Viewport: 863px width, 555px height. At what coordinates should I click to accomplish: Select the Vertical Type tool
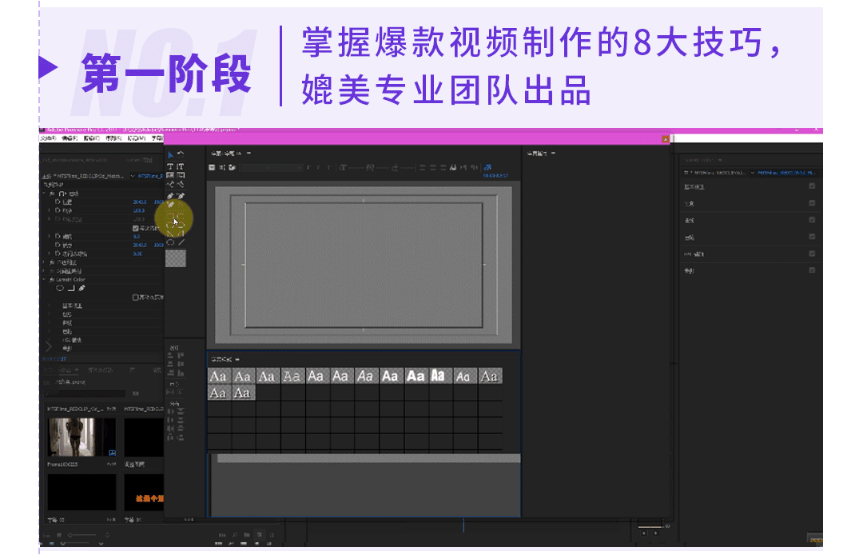181,166
